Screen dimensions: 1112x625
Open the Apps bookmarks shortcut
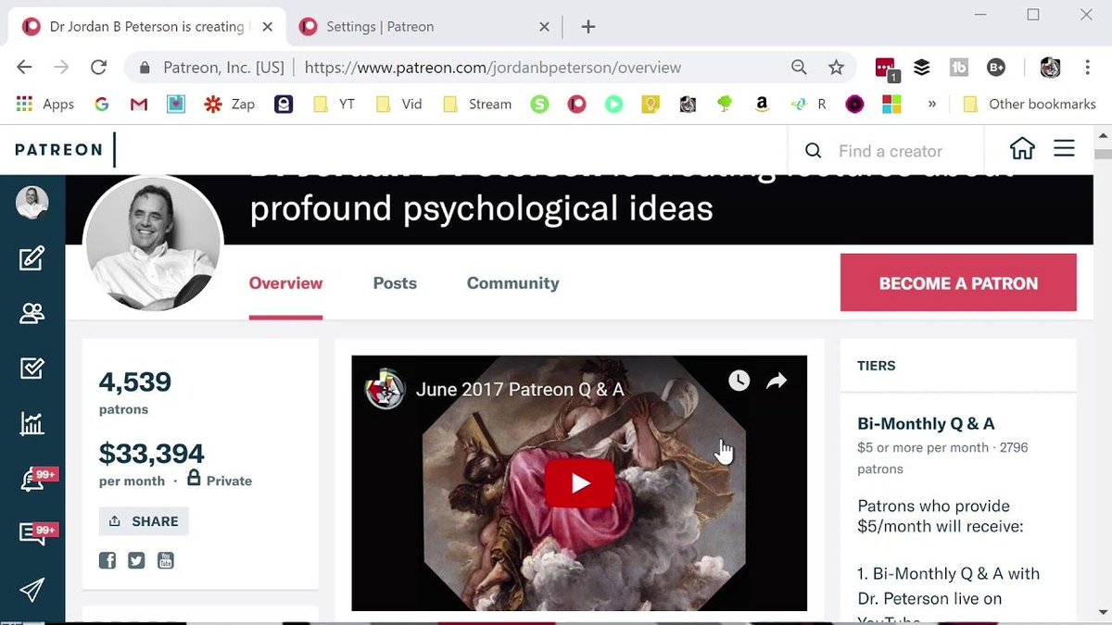click(45, 104)
